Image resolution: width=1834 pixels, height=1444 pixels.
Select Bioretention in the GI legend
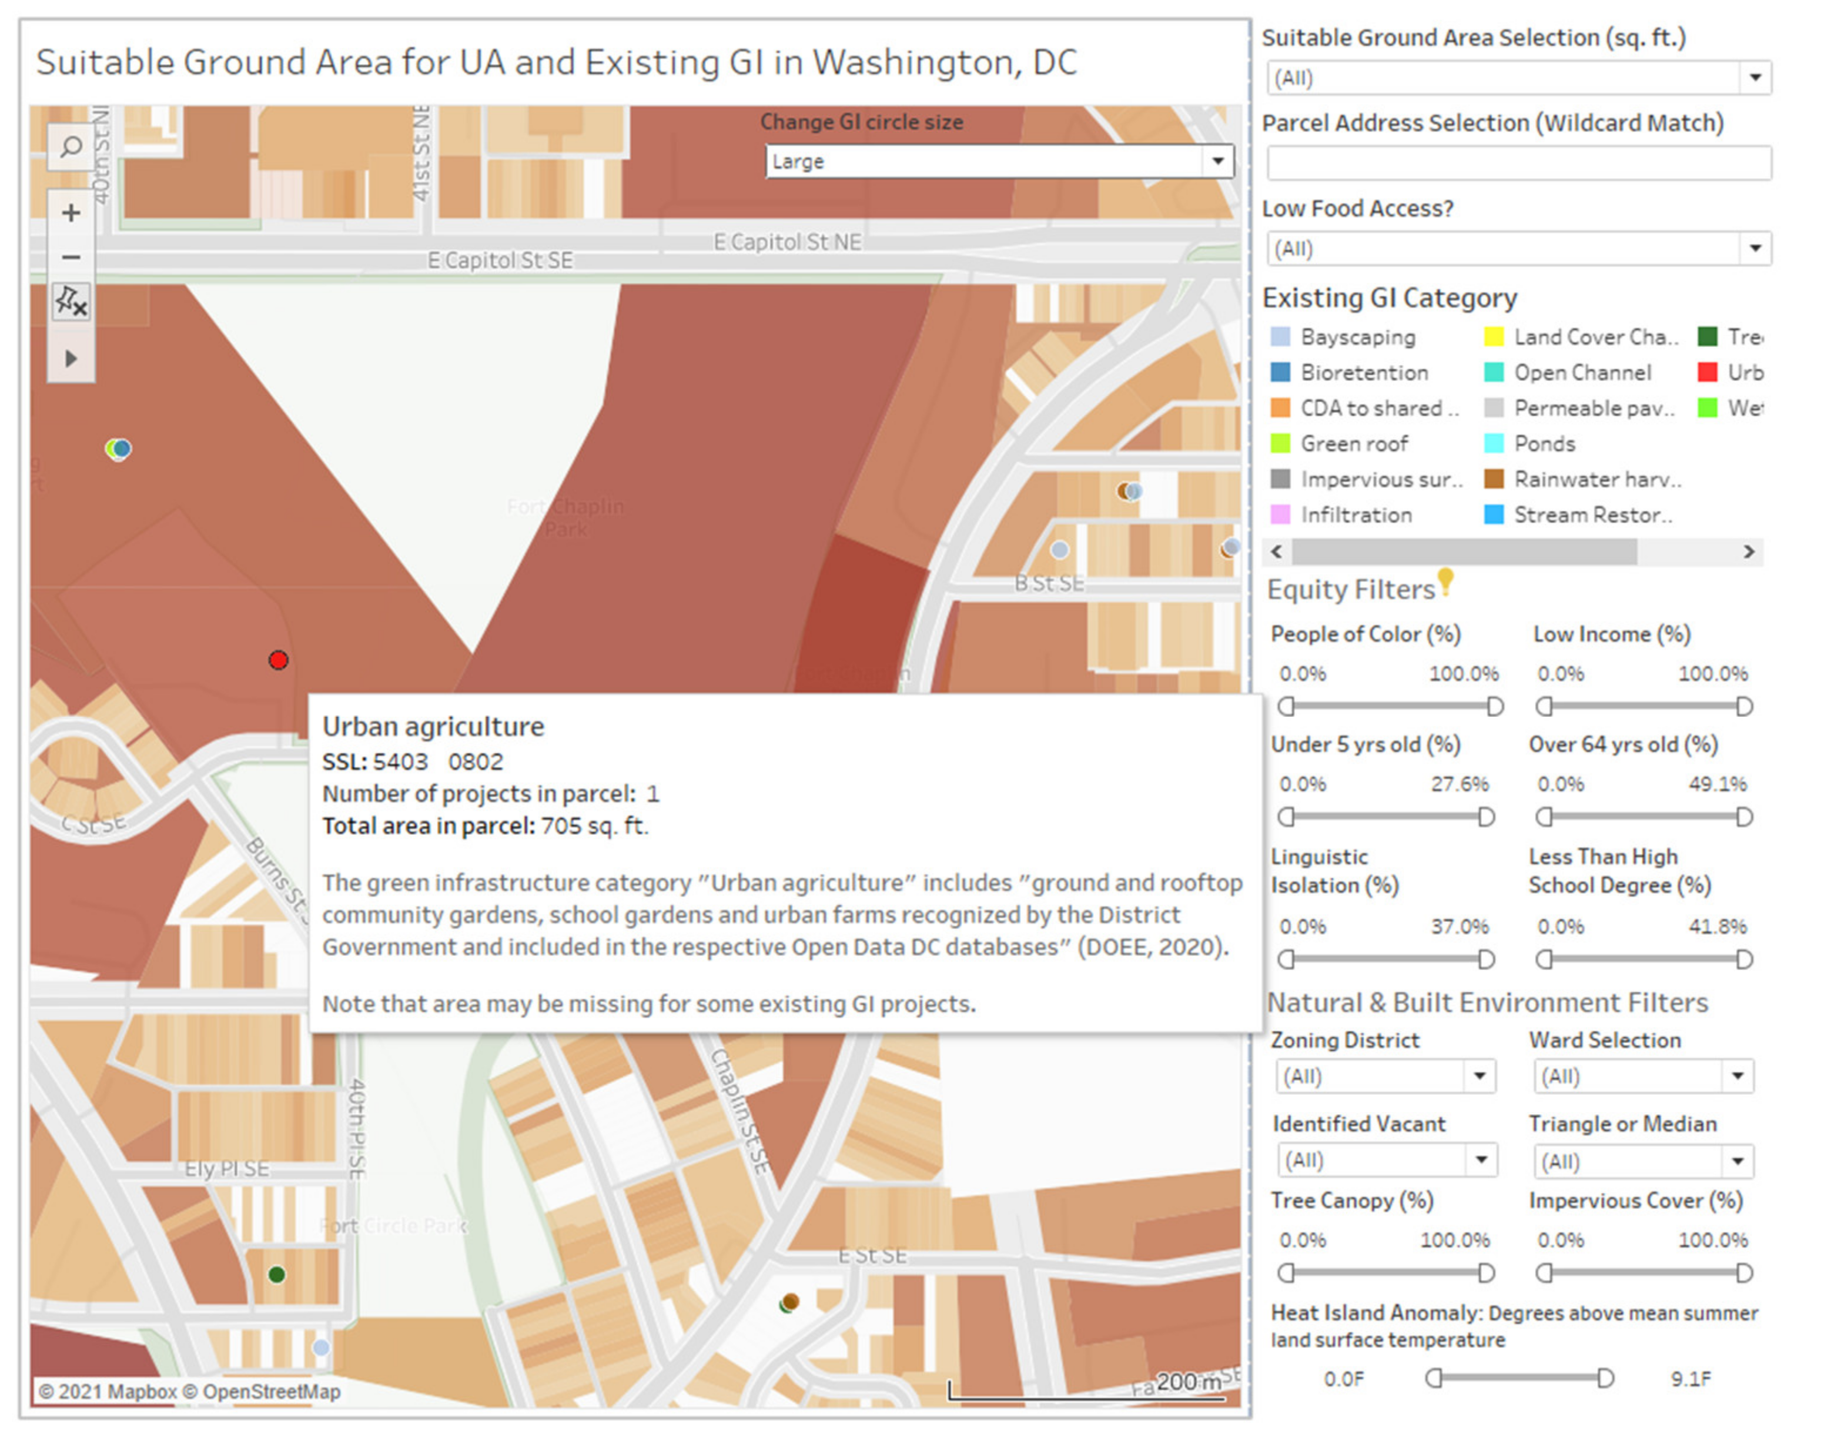(1363, 373)
